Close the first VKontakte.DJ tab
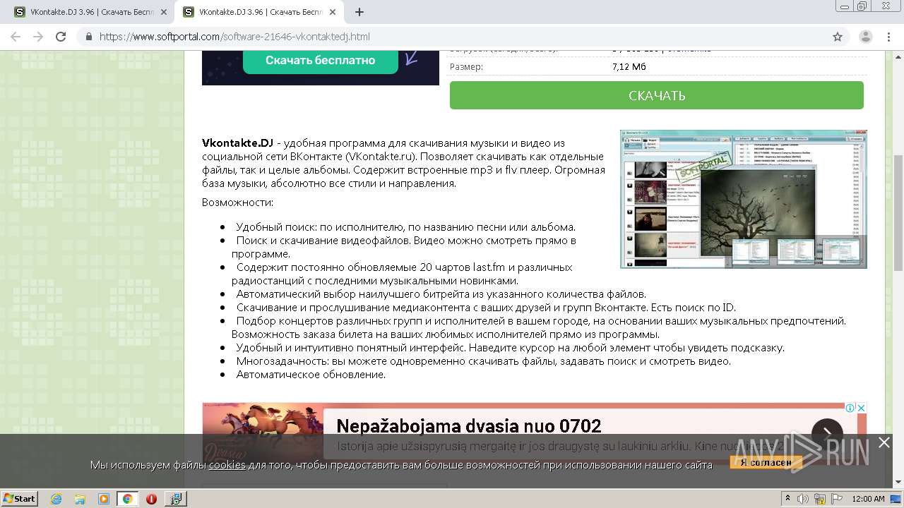 164,12
